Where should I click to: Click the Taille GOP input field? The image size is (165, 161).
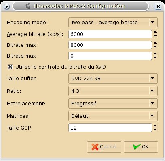point(110,128)
